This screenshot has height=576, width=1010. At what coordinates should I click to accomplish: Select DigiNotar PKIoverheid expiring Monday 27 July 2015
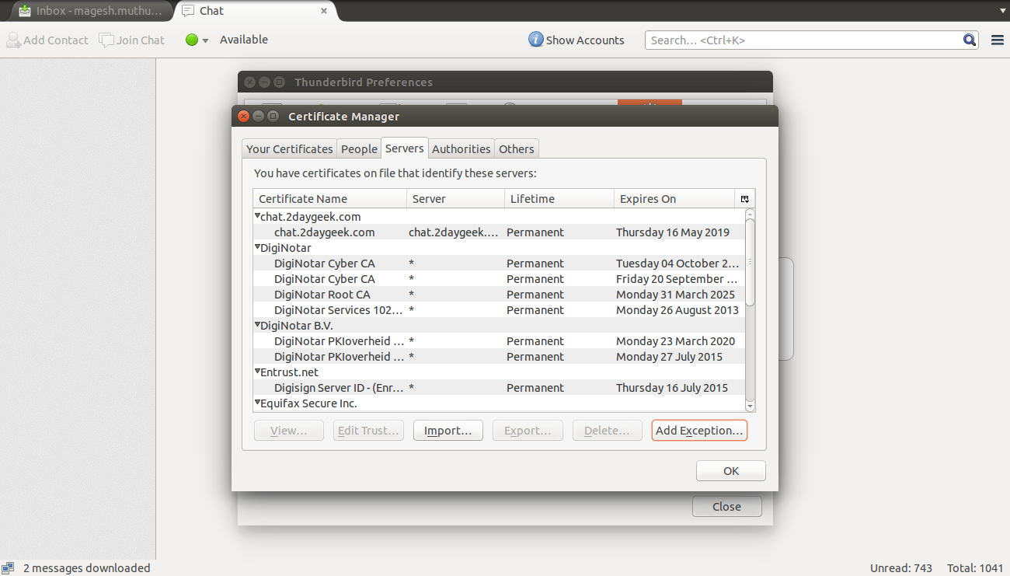pyautogui.click(x=499, y=357)
